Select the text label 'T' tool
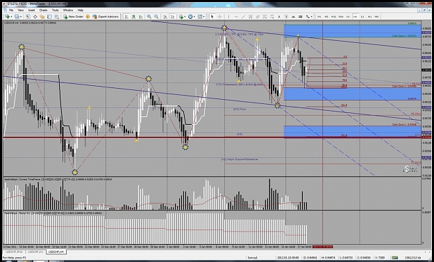The height and width of the screenshot is (262, 434). 286,17
